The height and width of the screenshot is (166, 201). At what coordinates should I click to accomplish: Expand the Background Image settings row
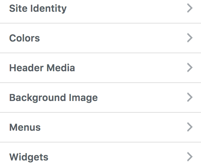[x=101, y=98]
